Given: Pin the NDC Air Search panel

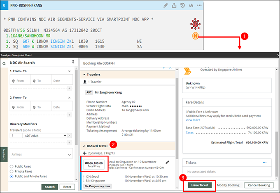Looking at the screenshot, I should point(73,62).
